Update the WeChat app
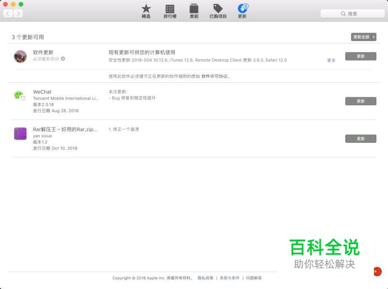Screen dimensions: 388x289 click(361, 101)
